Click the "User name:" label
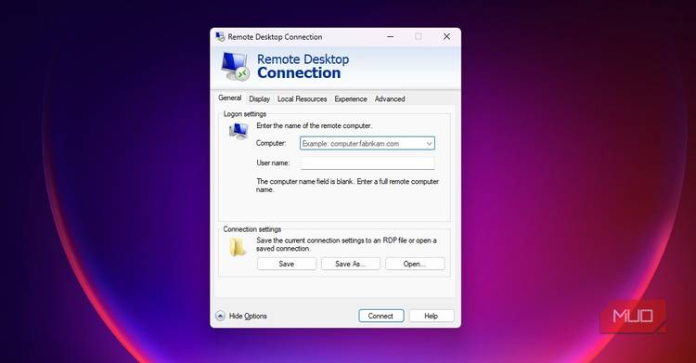This screenshot has height=363, width=696. click(x=273, y=163)
